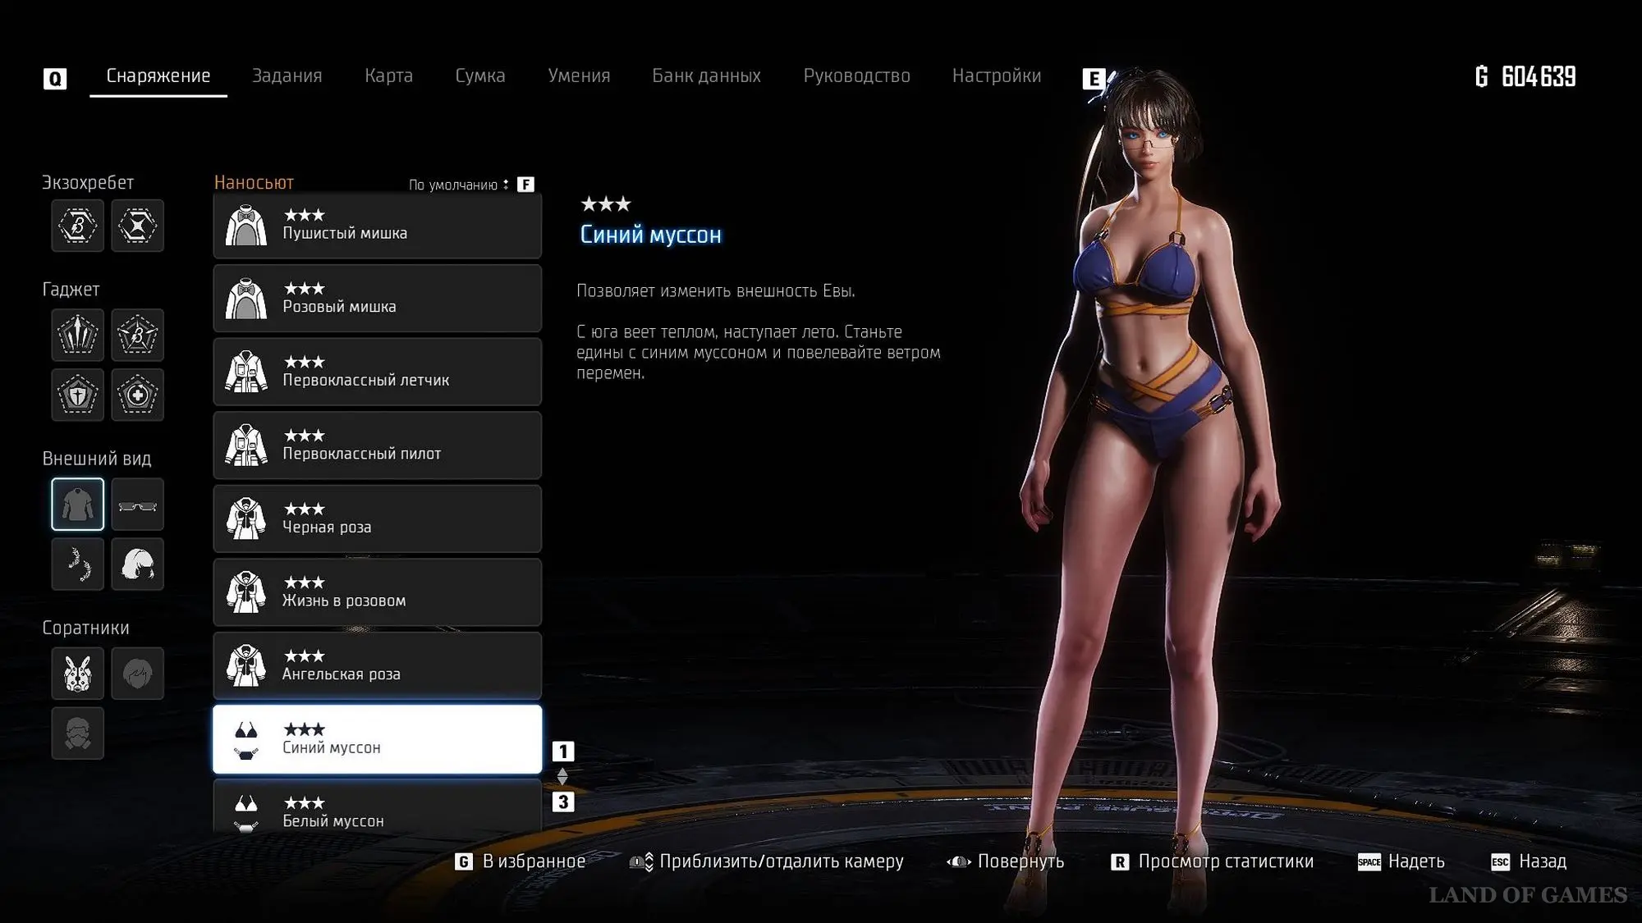Open the Gadget slot with pentagon beta emblem
The width and height of the screenshot is (1642, 923).
(x=137, y=335)
